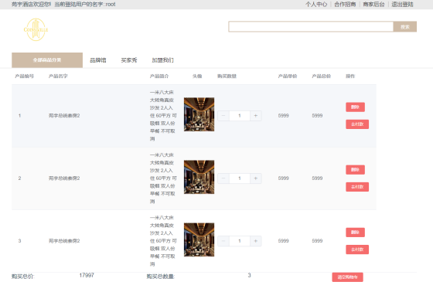Click 去付款 for cart item 2
This screenshot has height=292, width=433.
click(x=357, y=187)
